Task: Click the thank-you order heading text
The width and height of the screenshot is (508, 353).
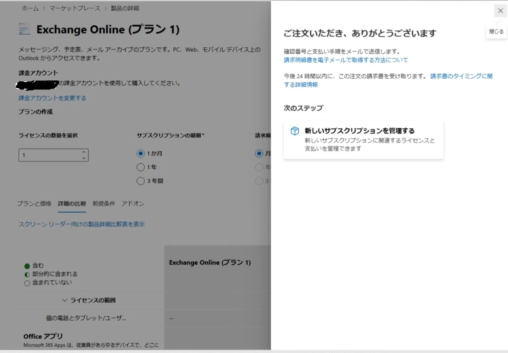Action: [360, 33]
